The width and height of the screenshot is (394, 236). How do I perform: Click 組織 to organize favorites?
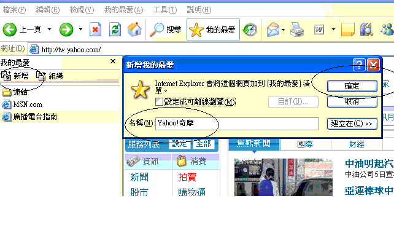click(50, 76)
